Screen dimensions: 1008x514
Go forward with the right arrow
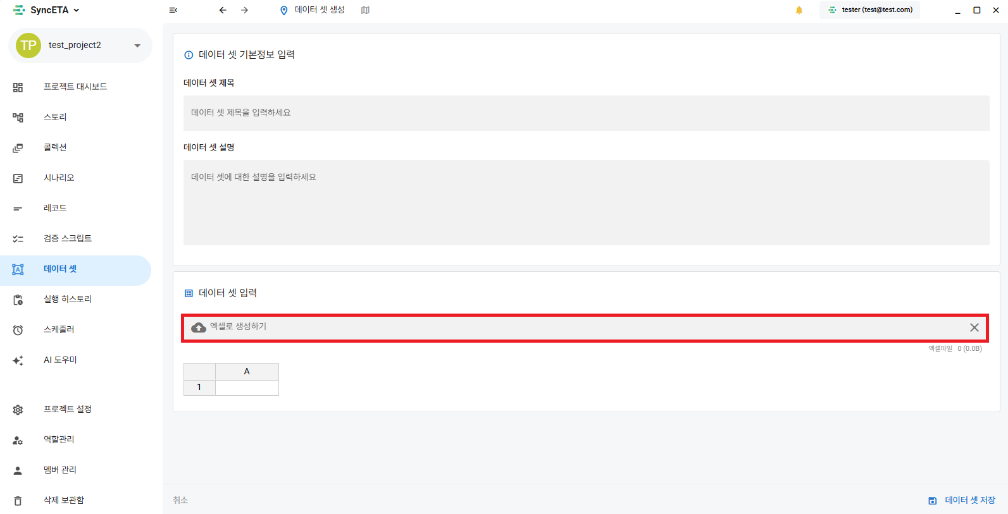click(x=244, y=10)
